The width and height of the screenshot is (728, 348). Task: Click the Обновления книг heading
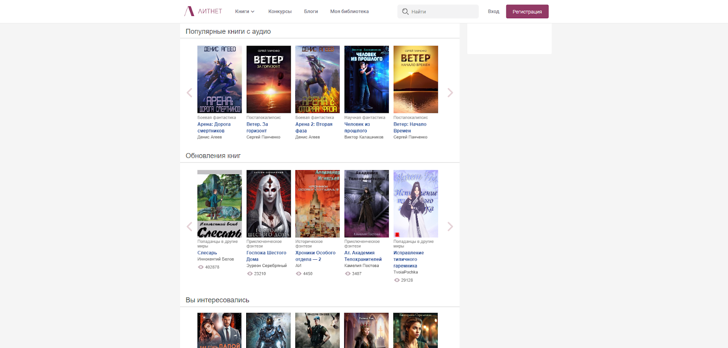[213, 156]
